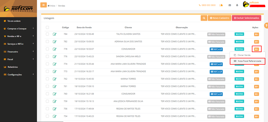Click the Novo Cadastro button
The image size is (268, 122).
coord(220,18)
